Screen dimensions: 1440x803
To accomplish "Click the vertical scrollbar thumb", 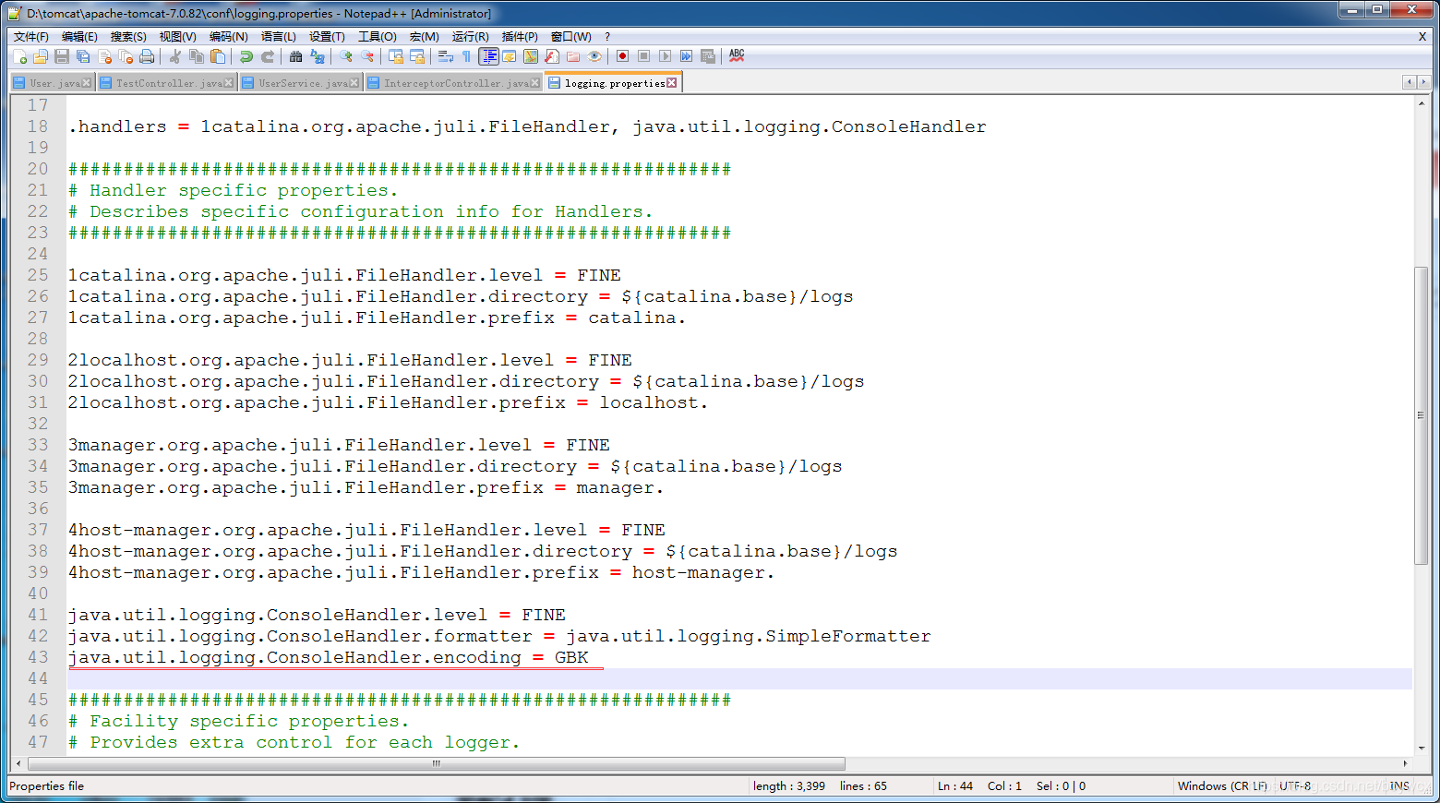I will click(x=1422, y=415).
